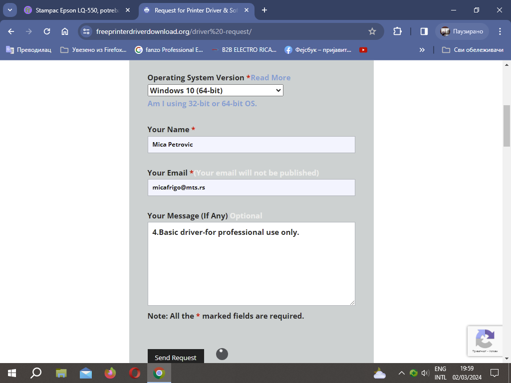Click the Send Request button
Image resolution: width=511 pixels, height=383 pixels.
point(176,357)
